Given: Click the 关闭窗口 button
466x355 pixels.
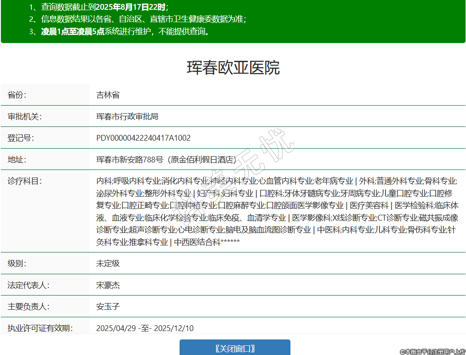Looking at the screenshot, I should pos(235,348).
